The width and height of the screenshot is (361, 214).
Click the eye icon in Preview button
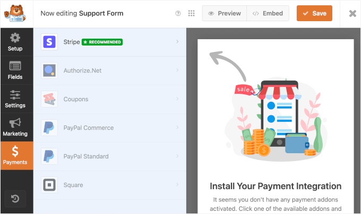[211, 13]
